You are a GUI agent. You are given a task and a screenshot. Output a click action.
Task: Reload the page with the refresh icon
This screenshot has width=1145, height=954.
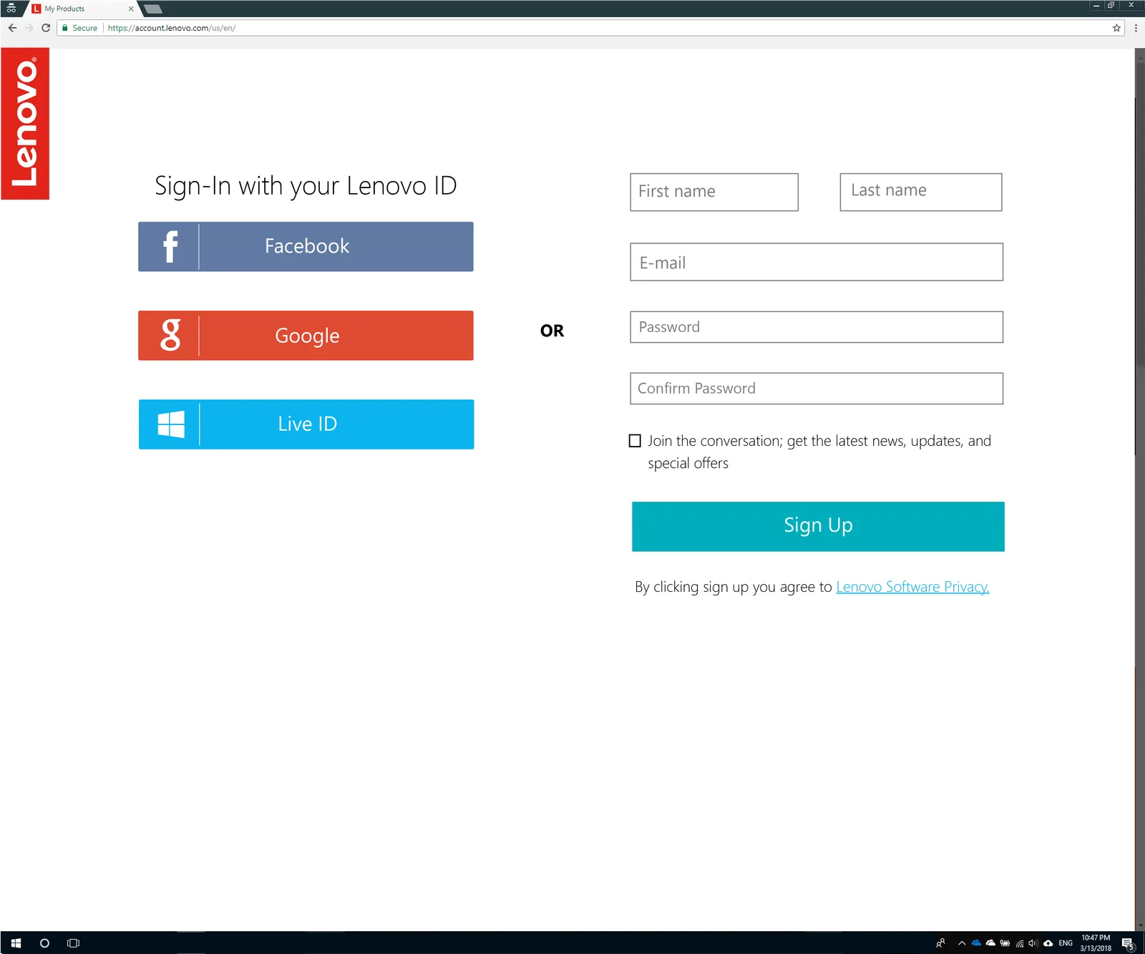click(46, 28)
